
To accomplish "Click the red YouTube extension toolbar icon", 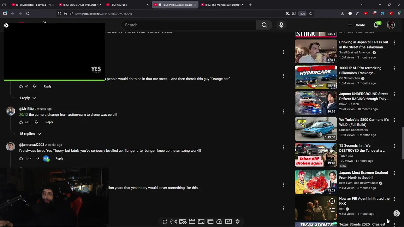I will (366, 14).
